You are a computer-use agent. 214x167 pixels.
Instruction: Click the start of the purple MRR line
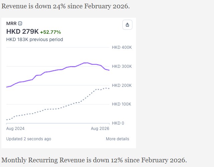[7, 87]
